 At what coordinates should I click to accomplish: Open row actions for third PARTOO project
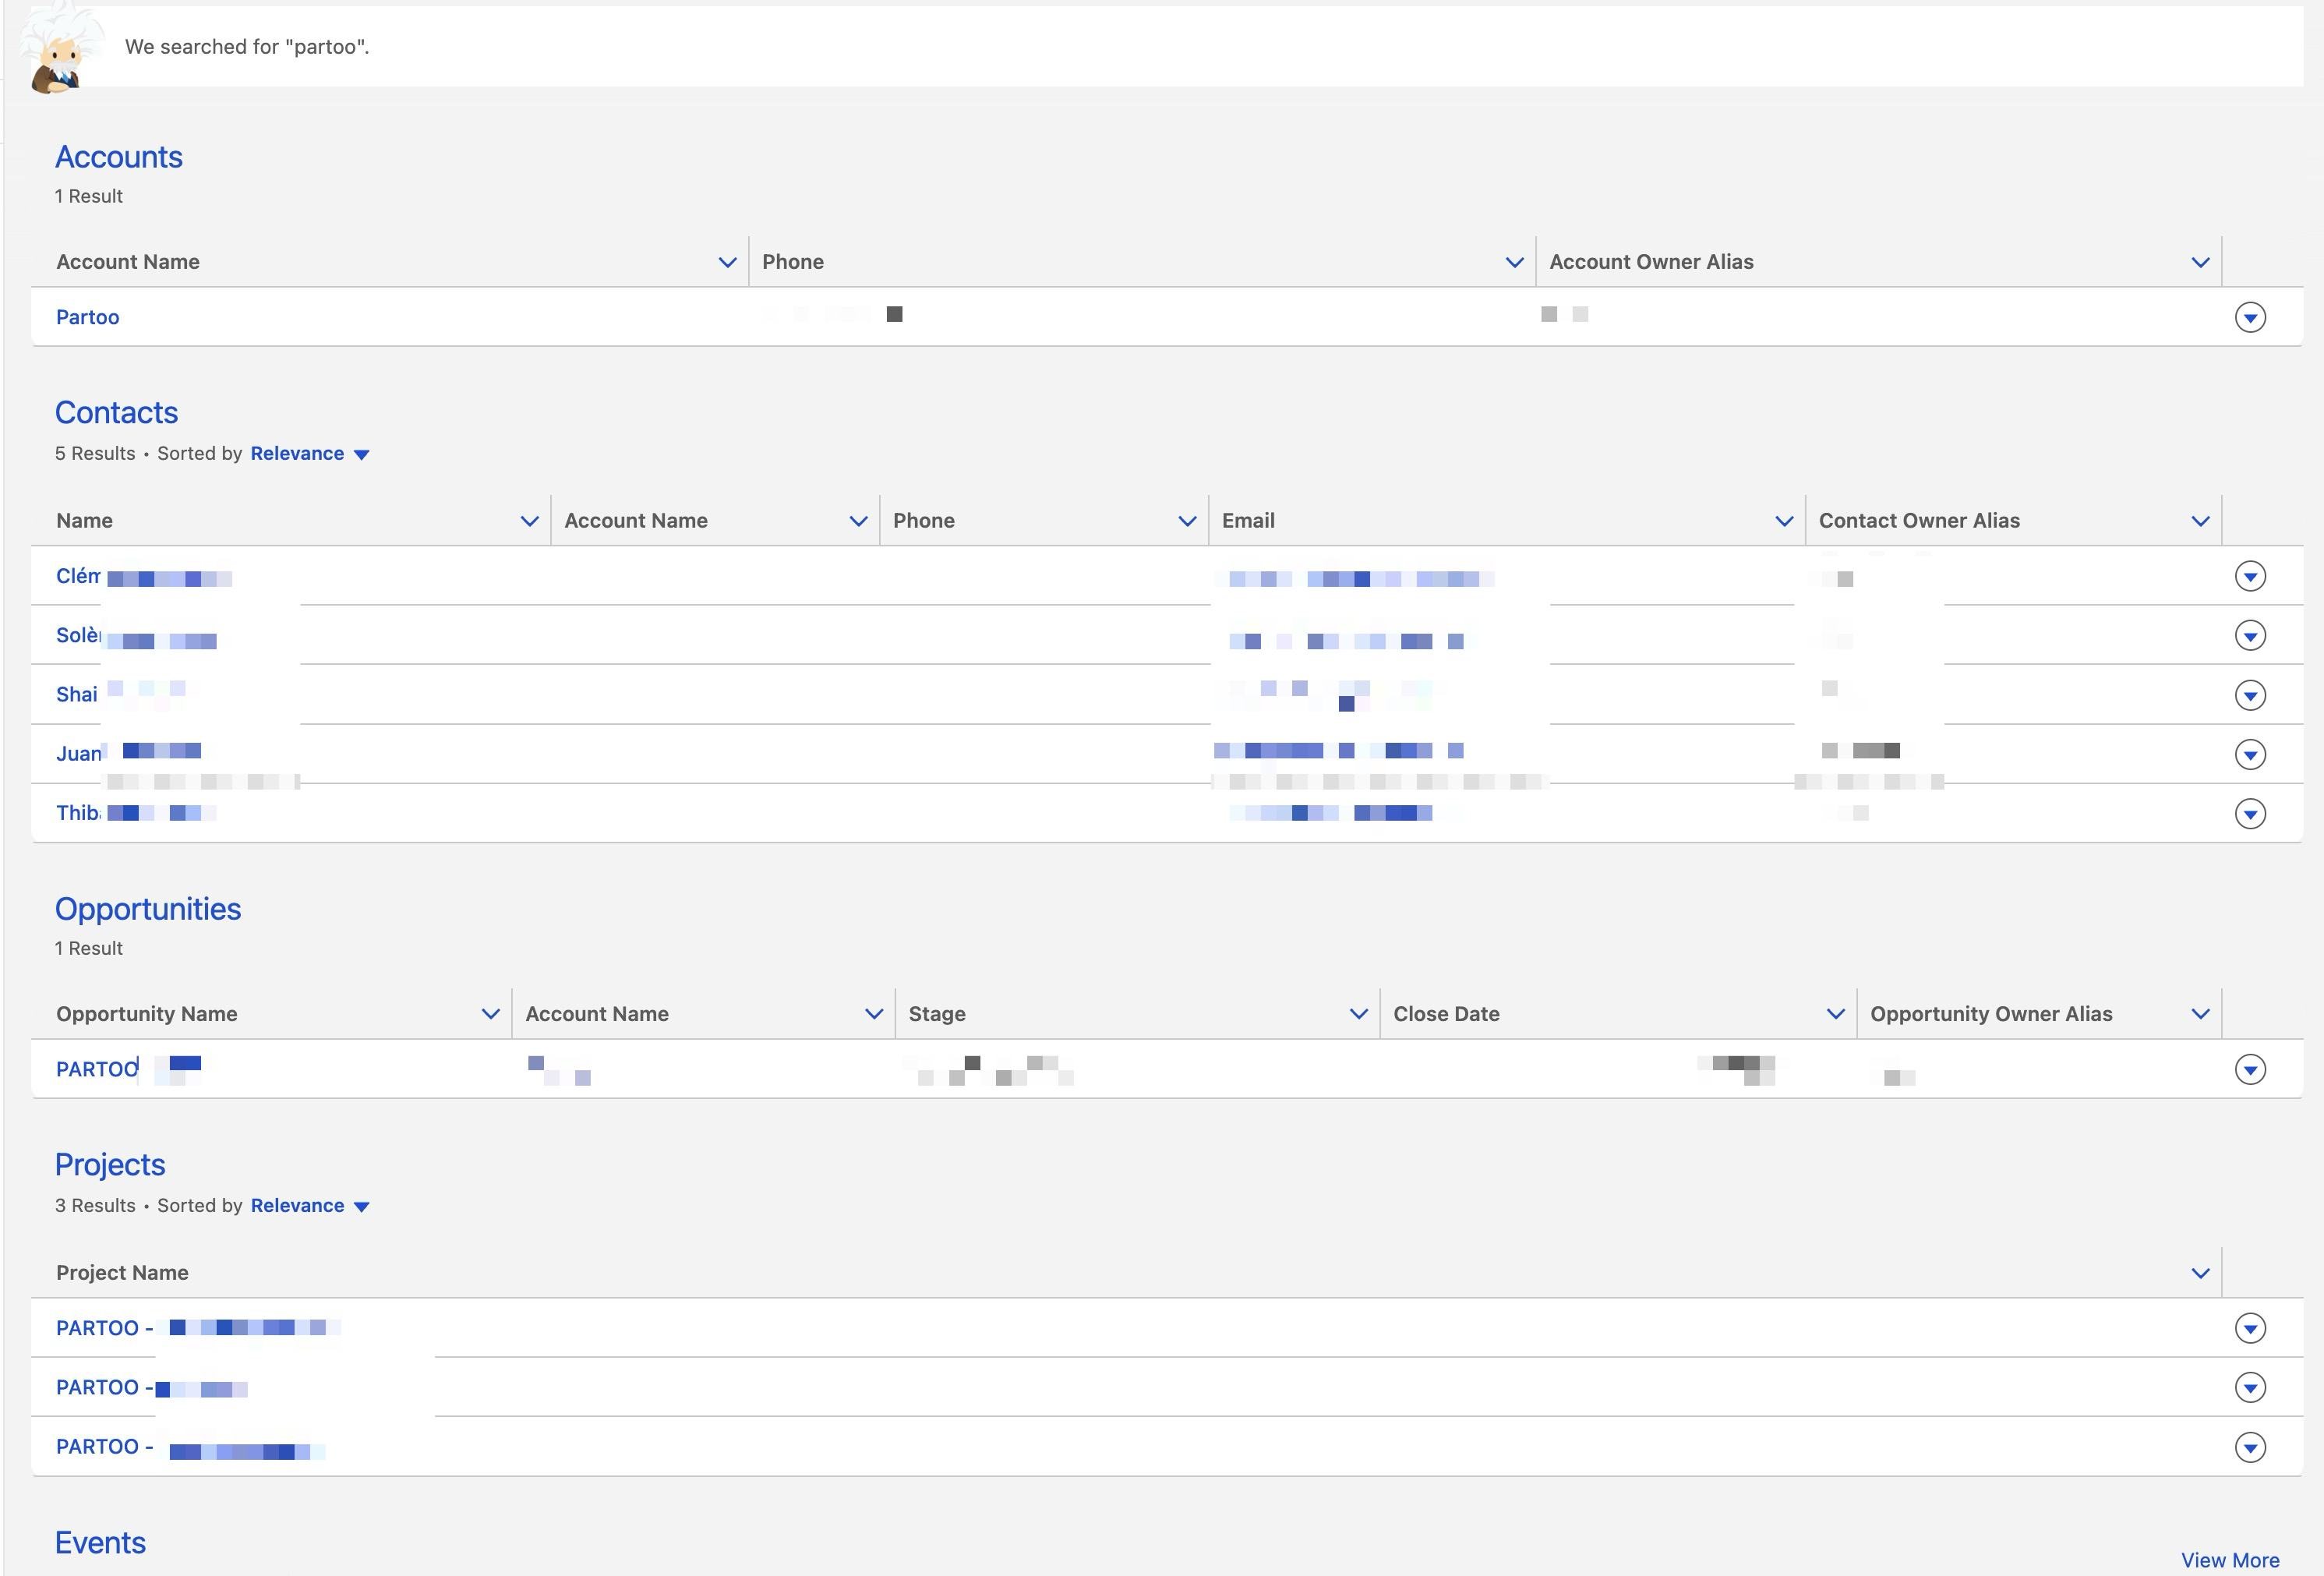pos(2250,1447)
